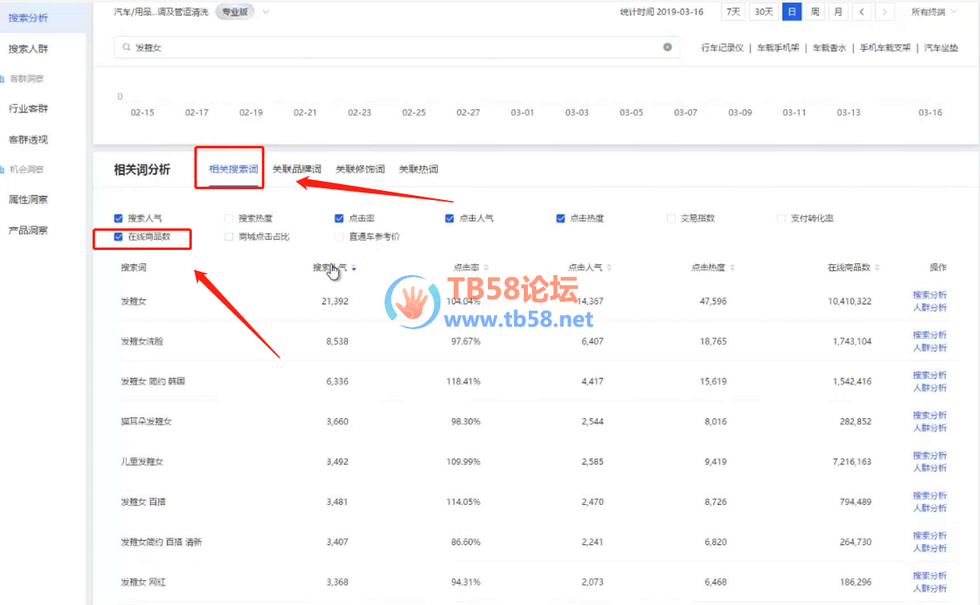The image size is (980, 605).
Task: Uncheck the 在线商品数 checkbox
Action: pyautogui.click(x=118, y=237)
